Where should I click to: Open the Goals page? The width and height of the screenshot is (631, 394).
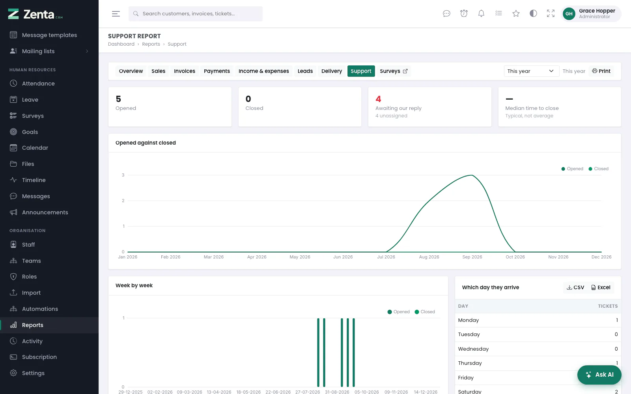(x=49, y=132)
